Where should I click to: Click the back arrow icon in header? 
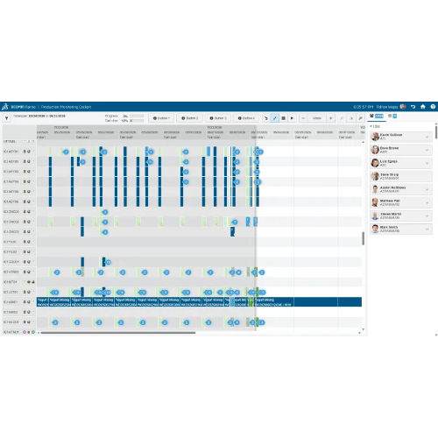pyautogui.click(x=413, y=107)
